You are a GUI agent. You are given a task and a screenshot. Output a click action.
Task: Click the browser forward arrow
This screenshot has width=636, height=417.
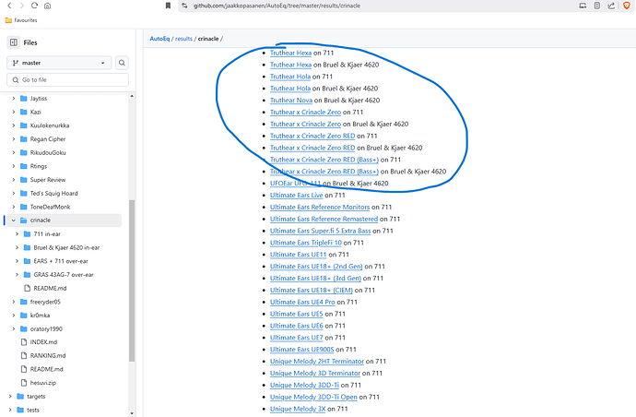[21, 6]
